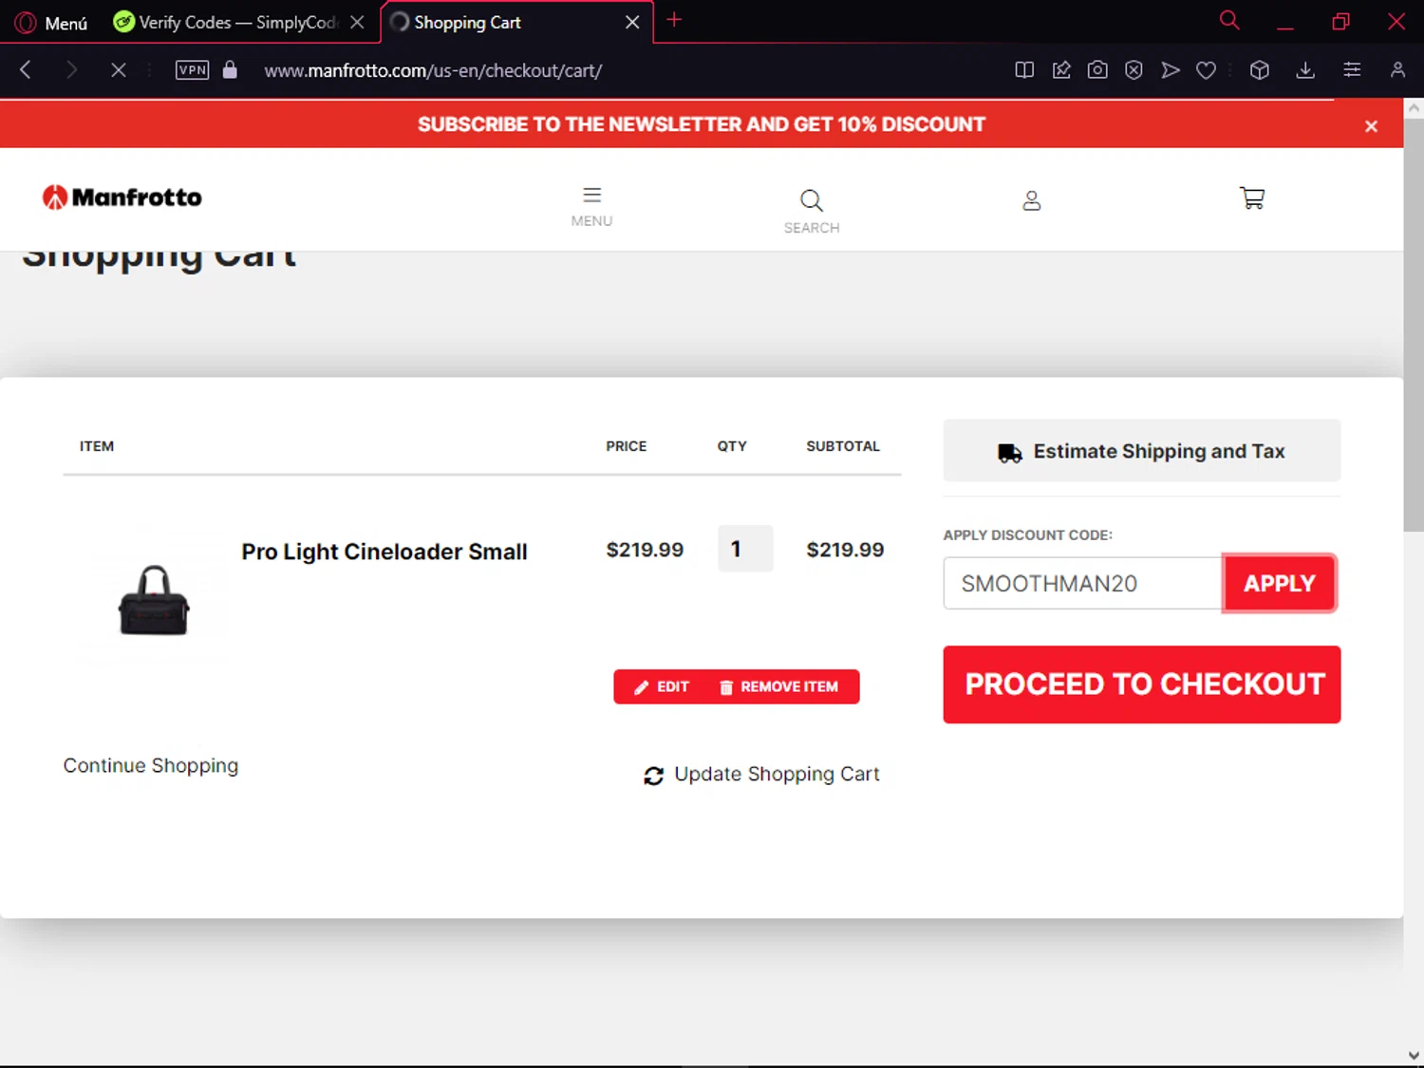This screenshot has width=1424, height=1068.
Task: Close the Shopping Cart tab
Action: point(632,22)
